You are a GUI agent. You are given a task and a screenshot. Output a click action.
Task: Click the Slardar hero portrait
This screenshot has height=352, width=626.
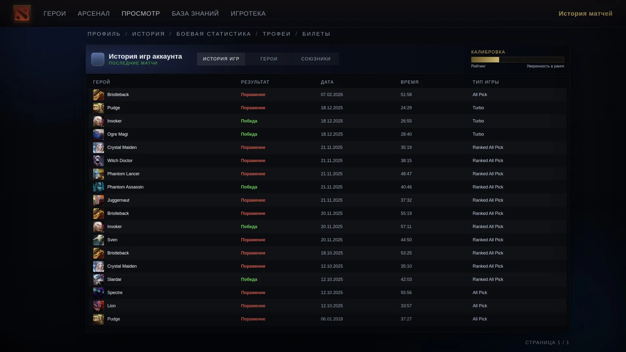(98, 280)
